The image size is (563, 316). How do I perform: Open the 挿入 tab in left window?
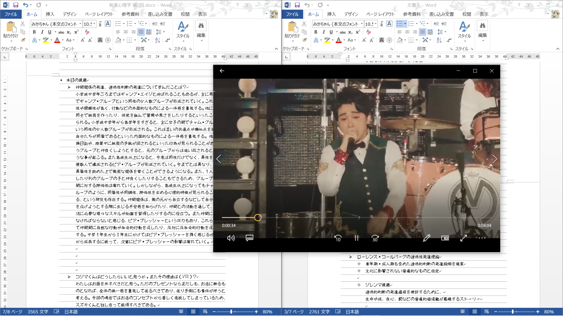tap(50, 14)
